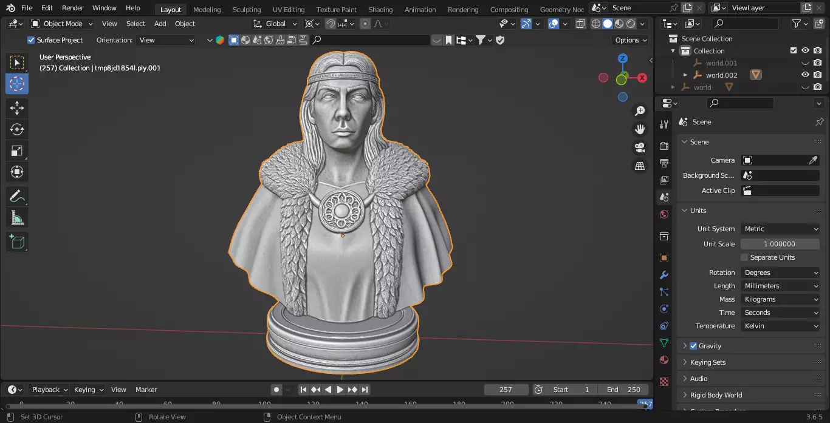The height and width of the screenshot is (423, 830).
Task: Select solid viewport shading mode
Action: [607, 24]
